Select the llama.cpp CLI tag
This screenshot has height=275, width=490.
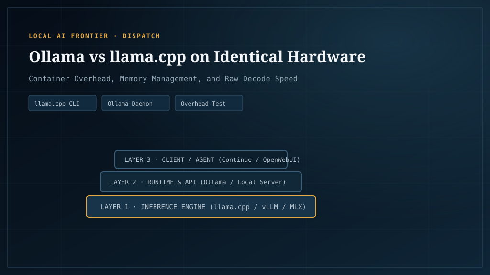pyautogui.click(x=63, y=103)
